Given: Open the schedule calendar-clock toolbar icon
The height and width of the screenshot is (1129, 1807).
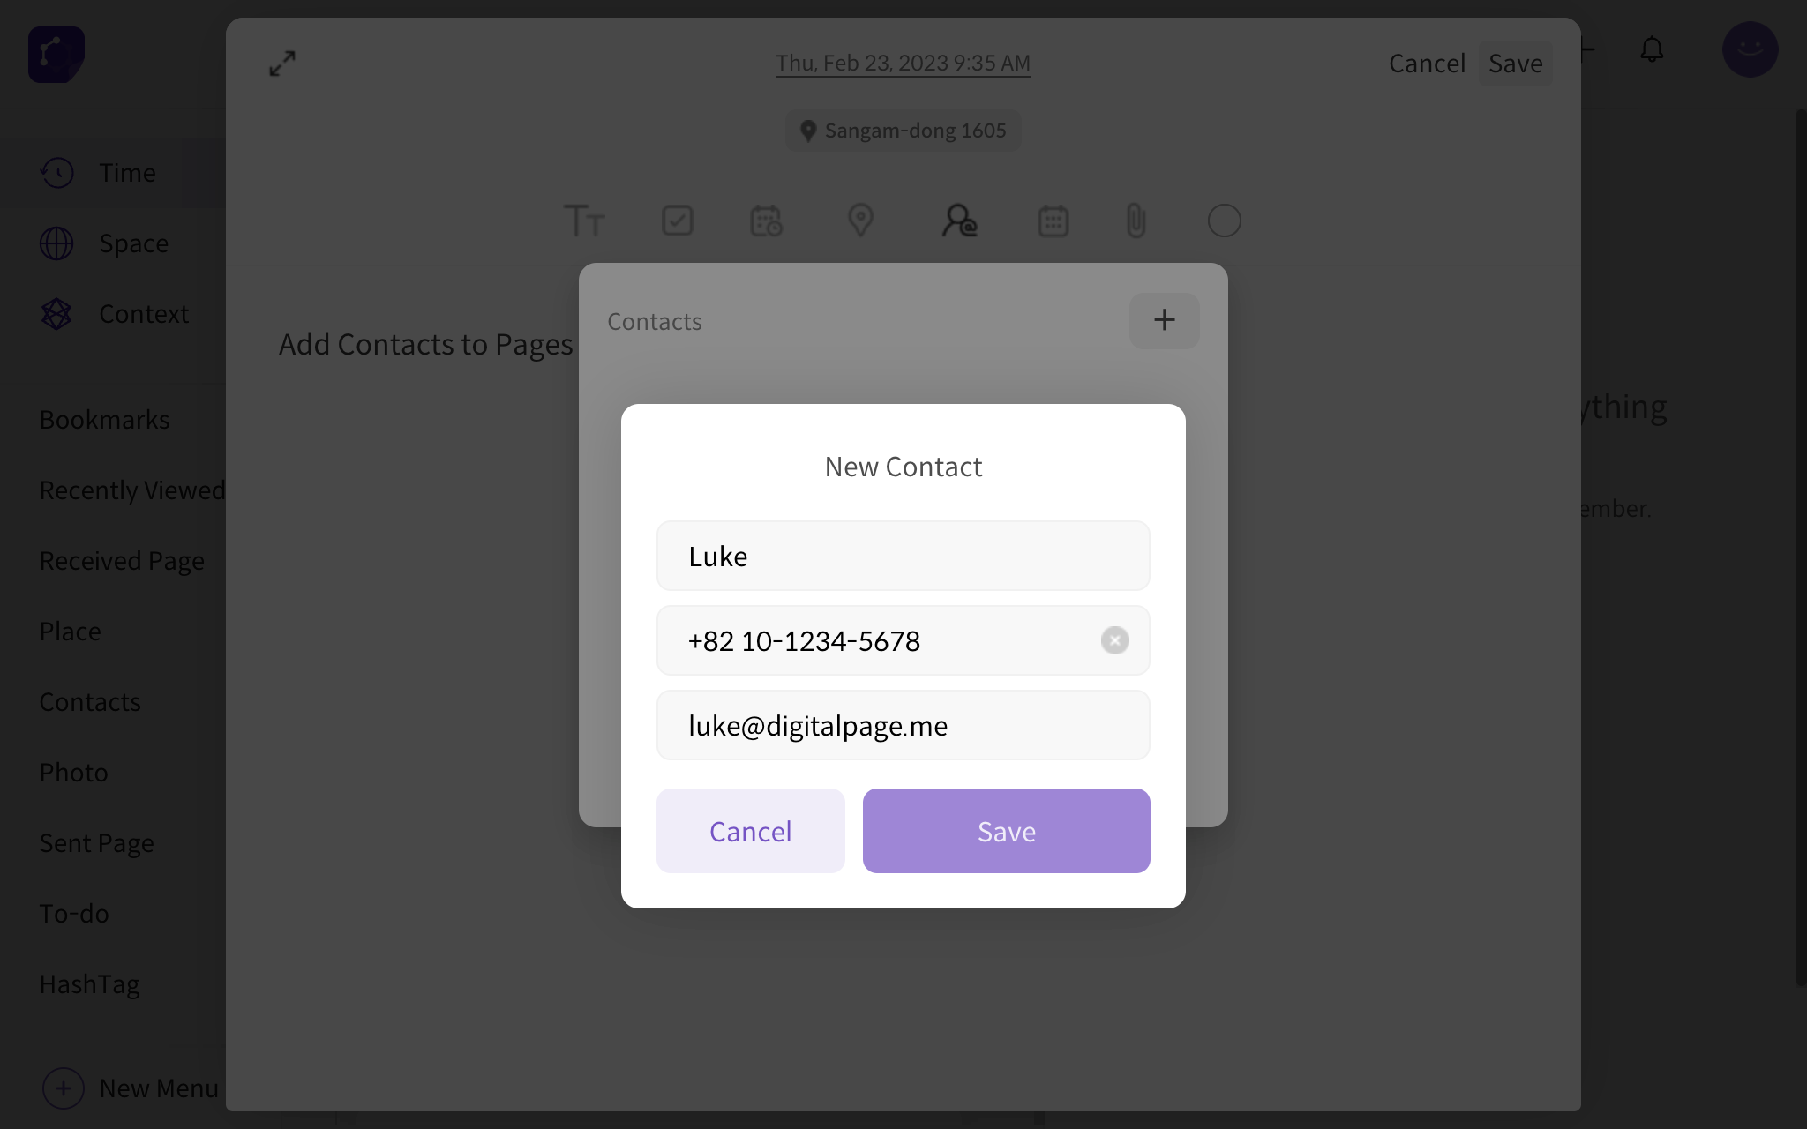Looking at the screenshot, I should click(767, 221).
